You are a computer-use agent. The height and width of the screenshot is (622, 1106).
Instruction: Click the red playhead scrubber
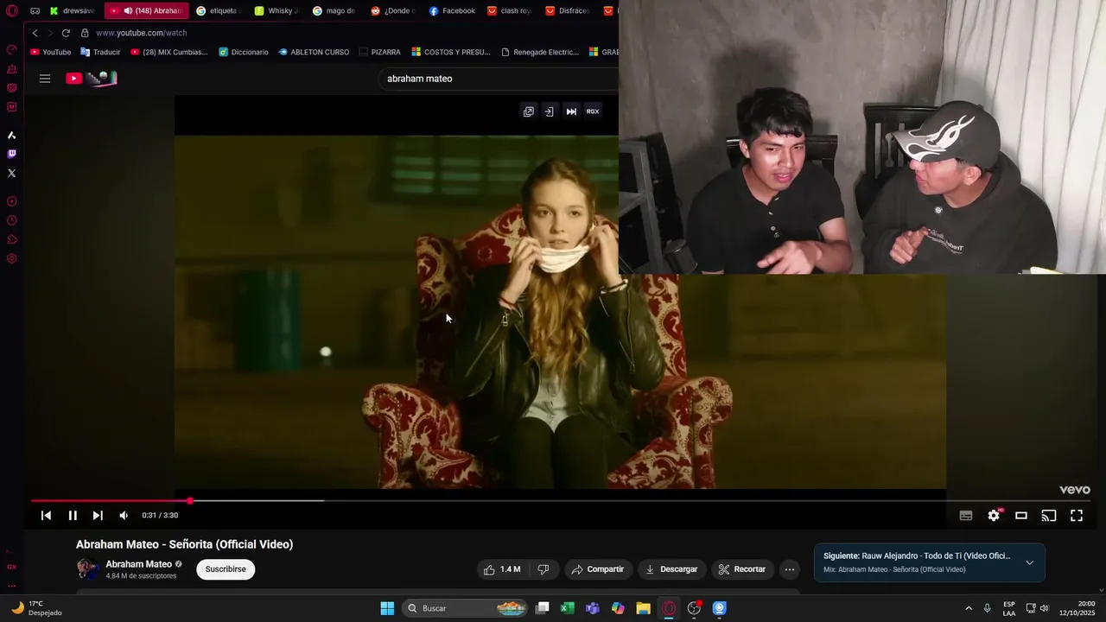pos(190,500)
